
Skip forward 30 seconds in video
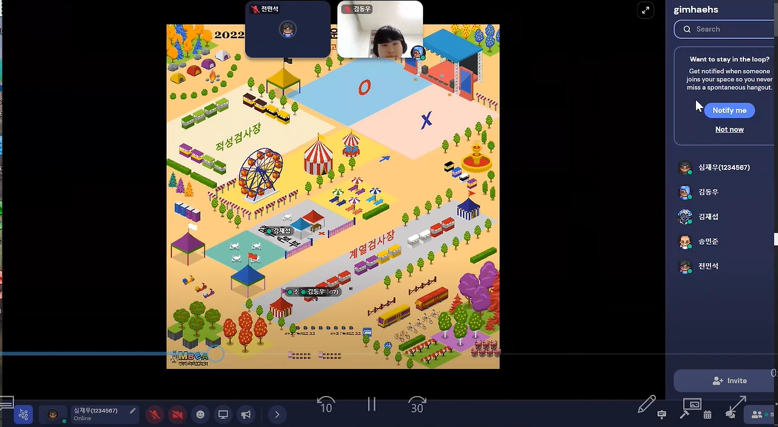tap(417, 405)
